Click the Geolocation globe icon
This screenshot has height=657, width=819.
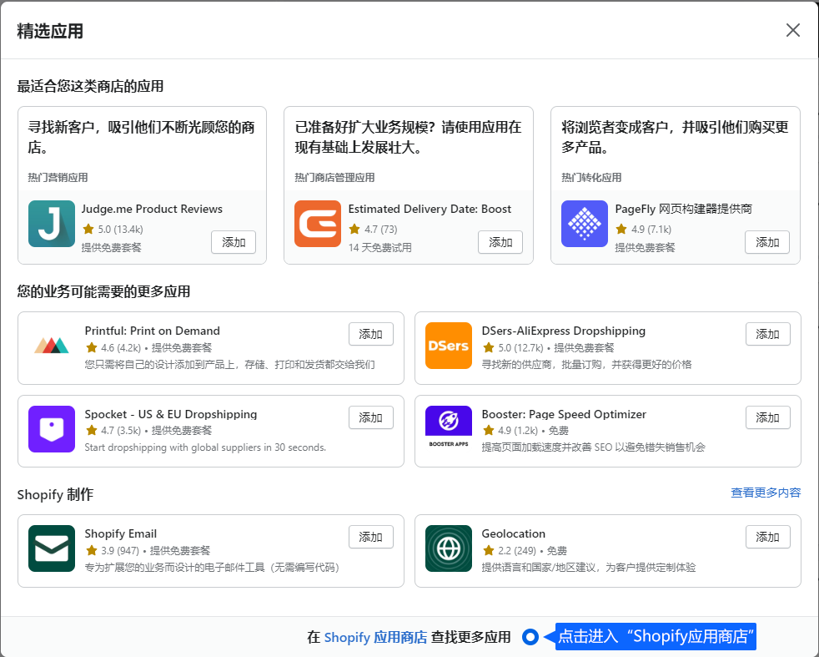(449, 548)
